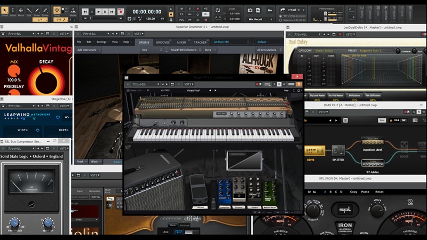Toggle global FX bypass button

[181, 14]
